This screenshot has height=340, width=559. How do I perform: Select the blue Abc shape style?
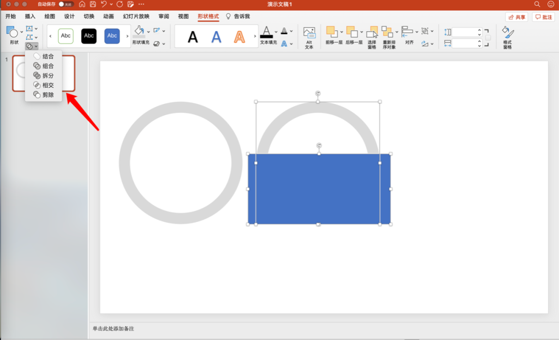point(112,36)
